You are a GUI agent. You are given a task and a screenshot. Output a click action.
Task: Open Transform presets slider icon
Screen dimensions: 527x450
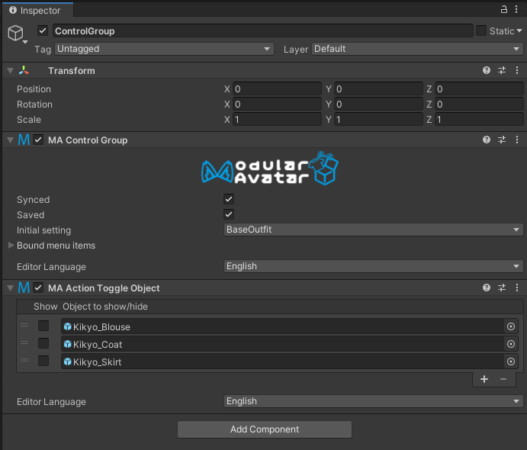[x=502, y=70]
